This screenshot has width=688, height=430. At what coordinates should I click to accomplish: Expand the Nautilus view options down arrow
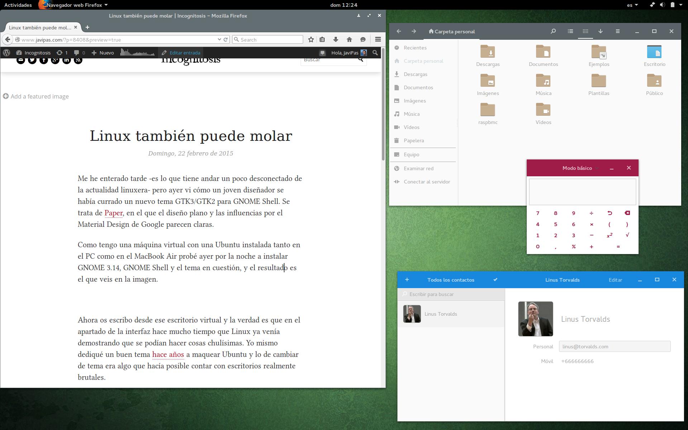[x=601, y=31]
